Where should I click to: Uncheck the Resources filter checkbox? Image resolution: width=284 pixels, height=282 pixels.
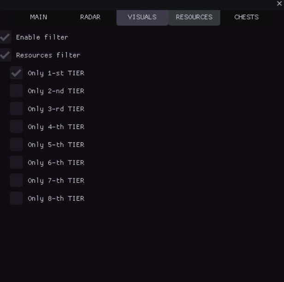tap(5, 55)
